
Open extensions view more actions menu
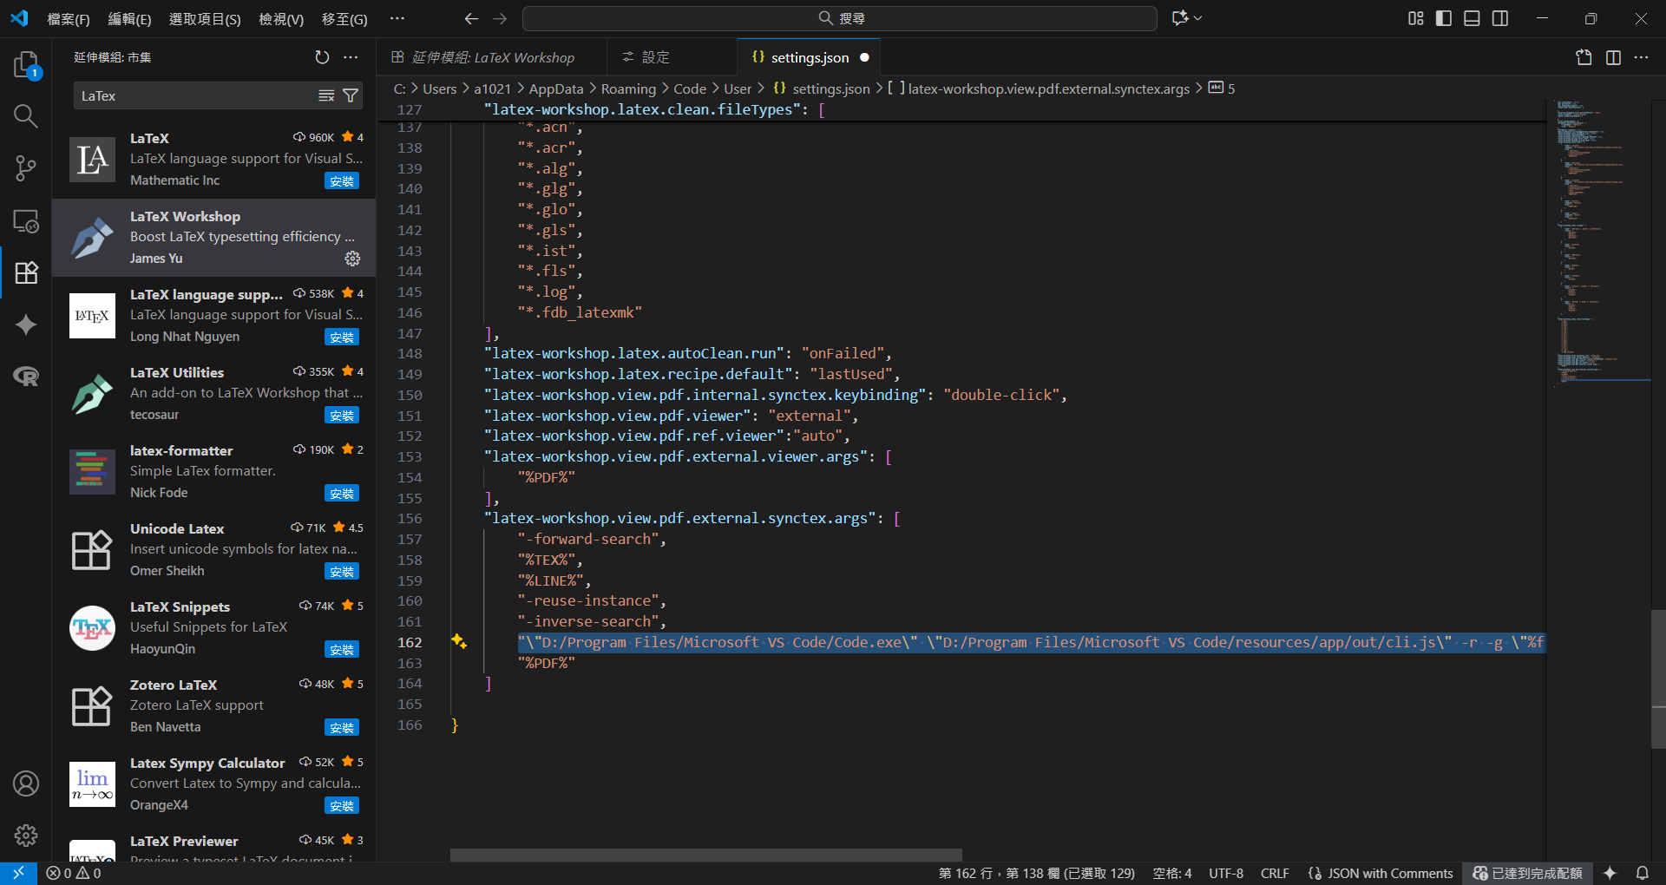(x=351, y=57)
